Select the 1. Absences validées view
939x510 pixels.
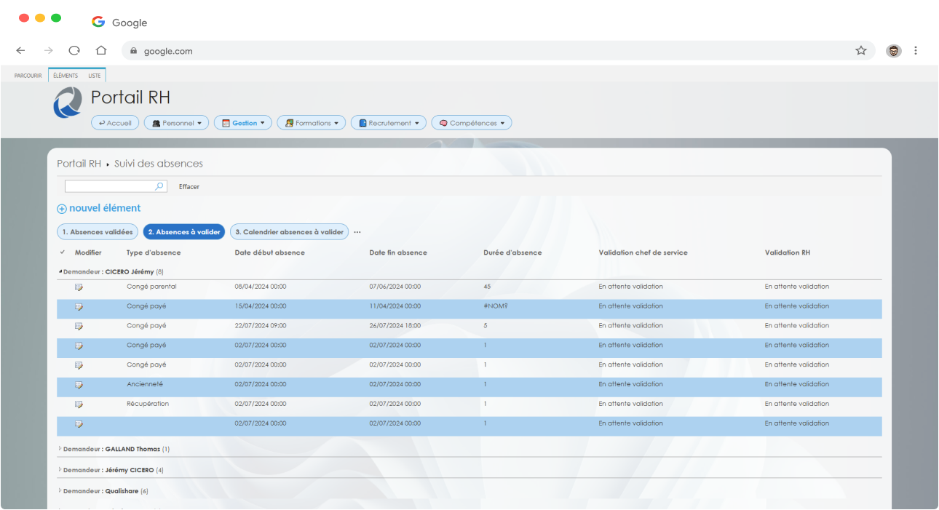click(98, 232)
